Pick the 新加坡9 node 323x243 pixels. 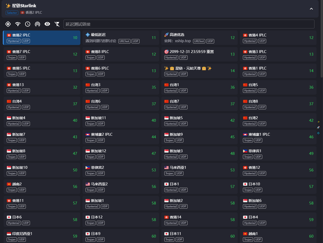(199, 137)
